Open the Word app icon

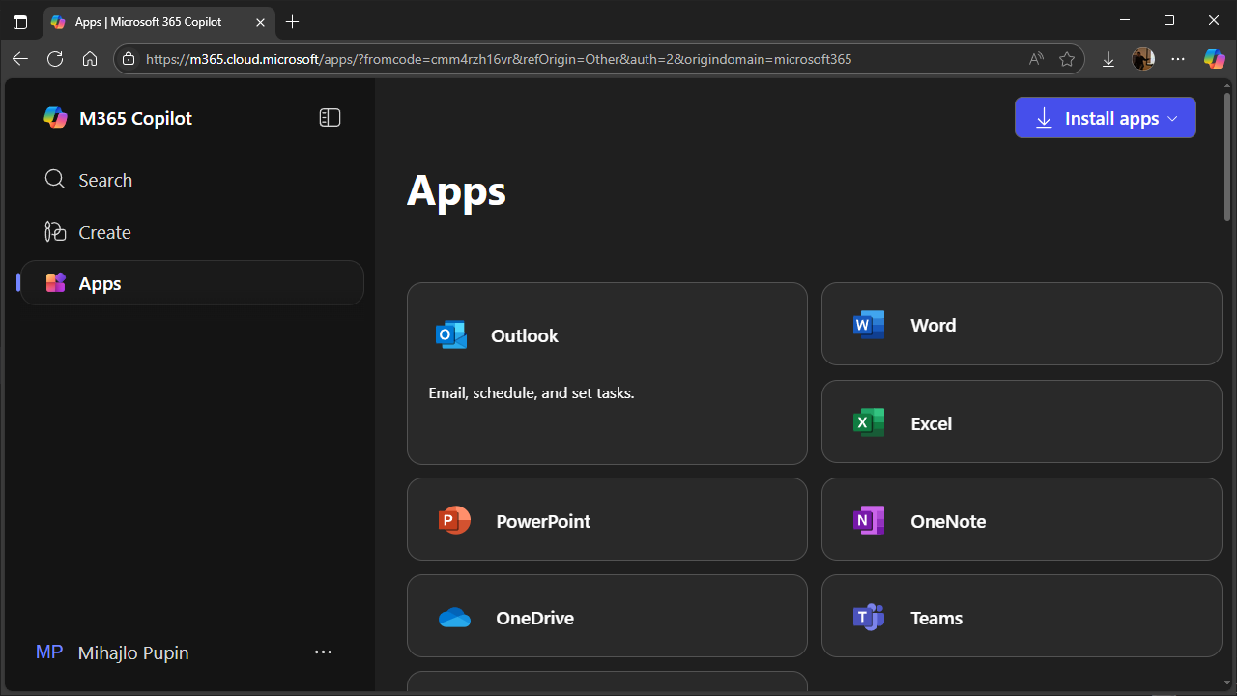click(869, 325)
